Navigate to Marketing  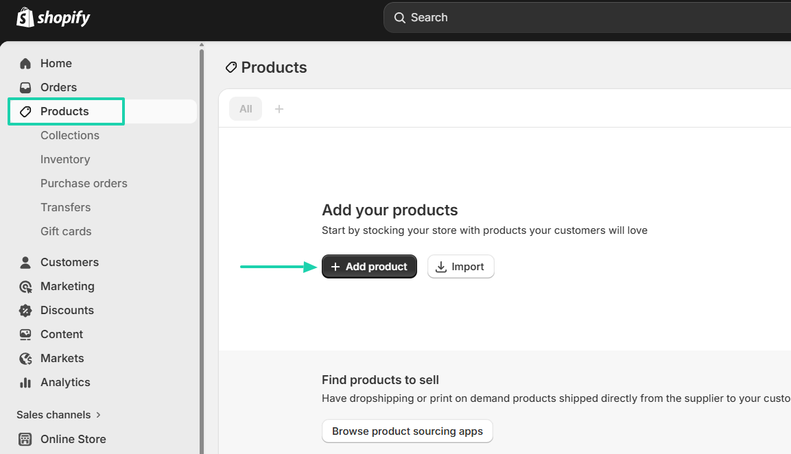(x=68, y=287)
